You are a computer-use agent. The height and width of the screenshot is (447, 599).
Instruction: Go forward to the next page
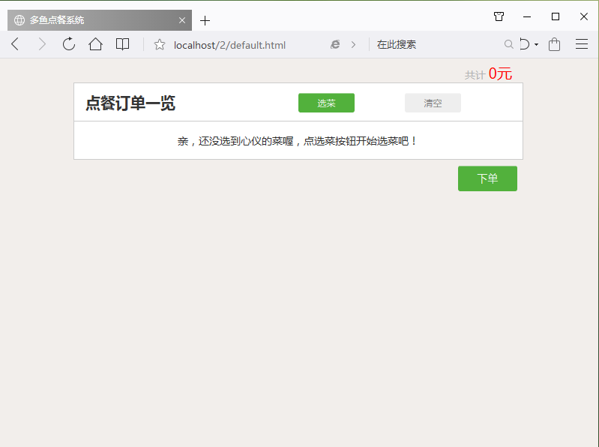pyautogui.click(x=42, y=44)
